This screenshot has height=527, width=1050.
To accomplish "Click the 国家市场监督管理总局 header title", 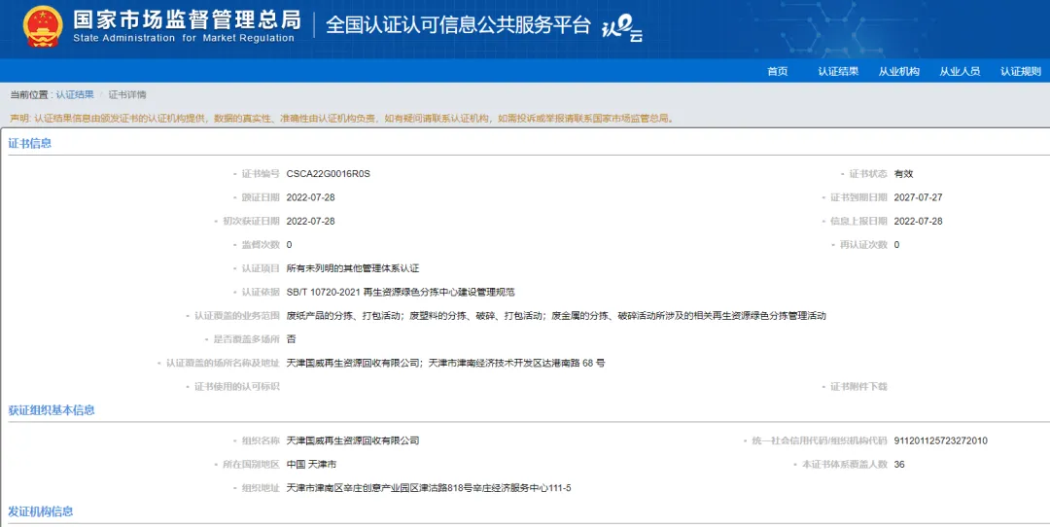I will 186,20.
